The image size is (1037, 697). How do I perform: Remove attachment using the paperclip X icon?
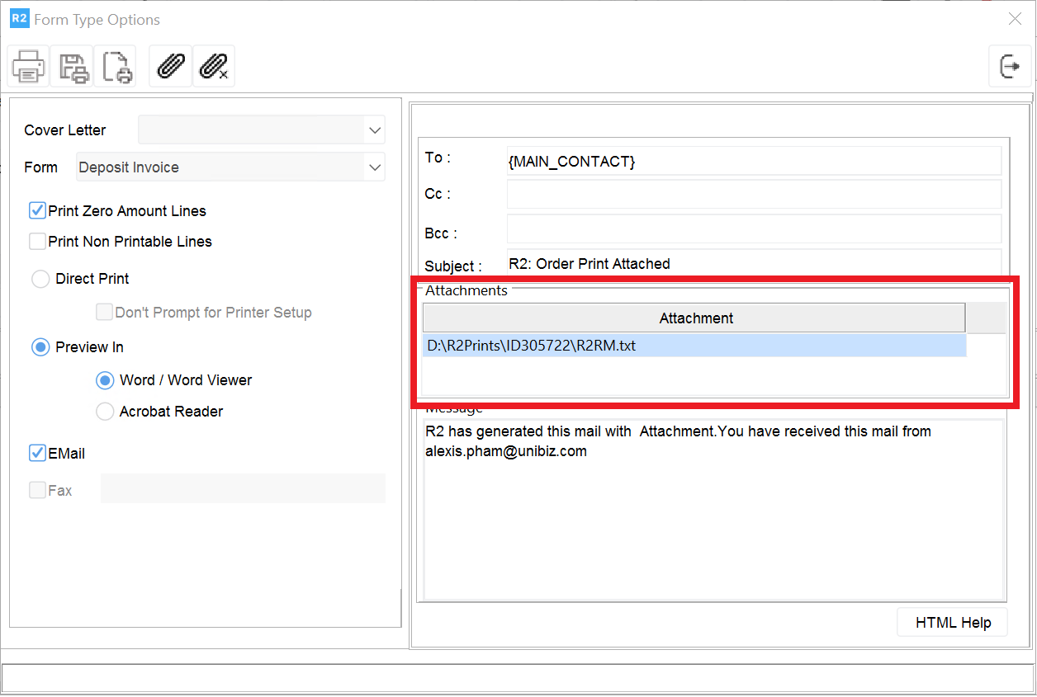(214, 67)
